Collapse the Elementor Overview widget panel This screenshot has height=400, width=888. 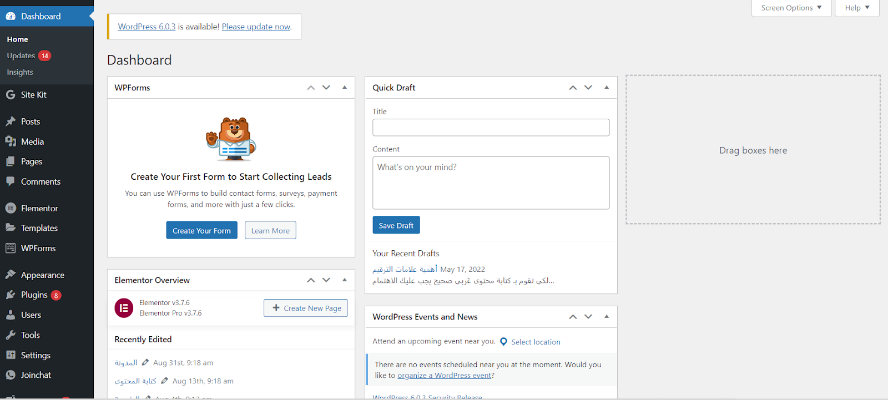tap(345, 280)
